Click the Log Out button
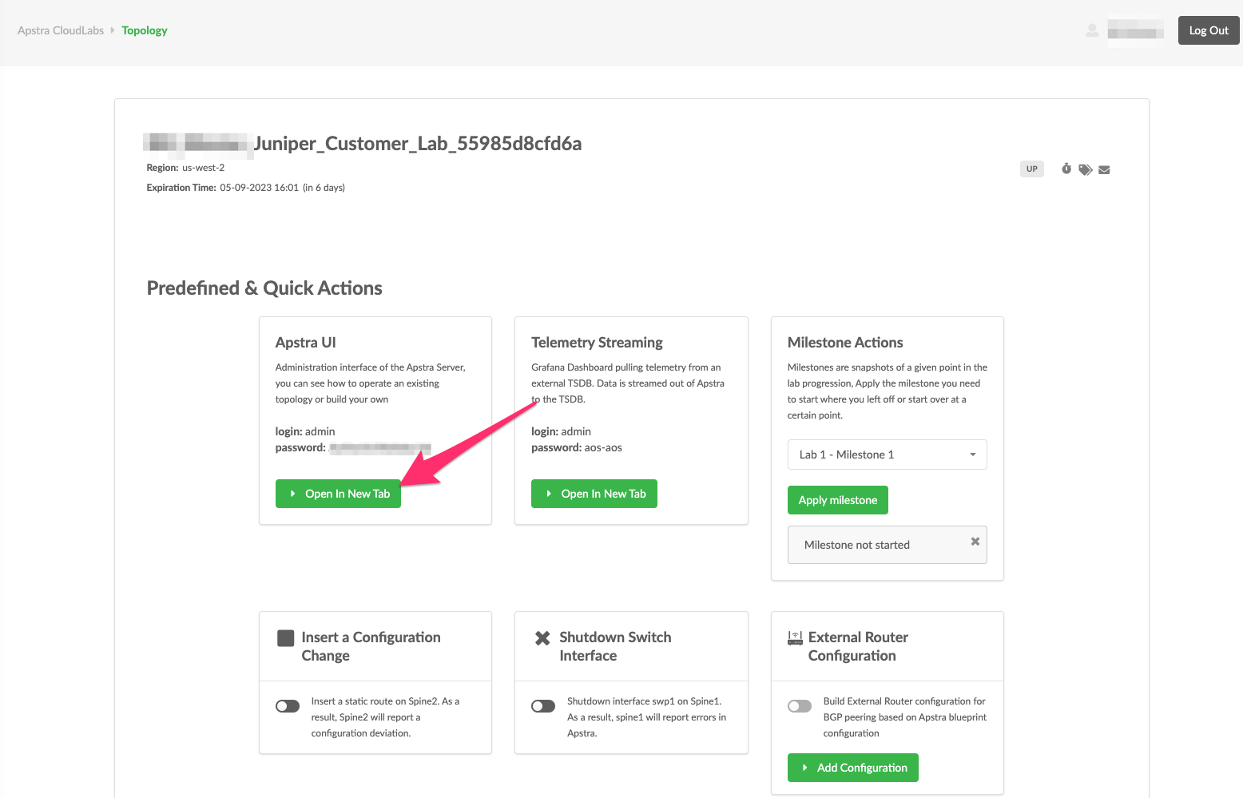The image size is (1243, 798). [1209, 30]
